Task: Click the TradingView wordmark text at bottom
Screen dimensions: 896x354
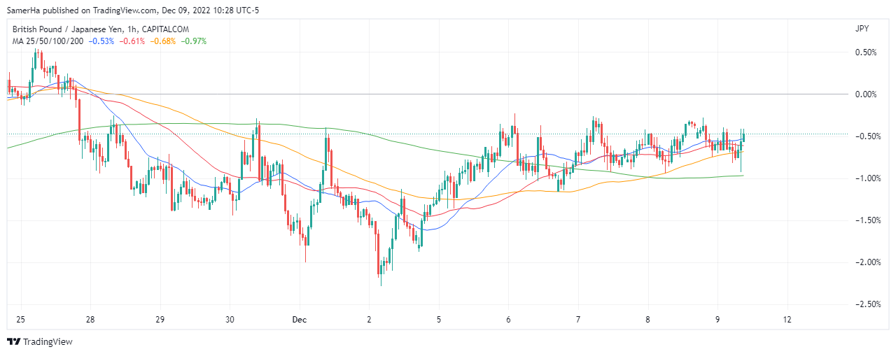Action: coord(48,342)
